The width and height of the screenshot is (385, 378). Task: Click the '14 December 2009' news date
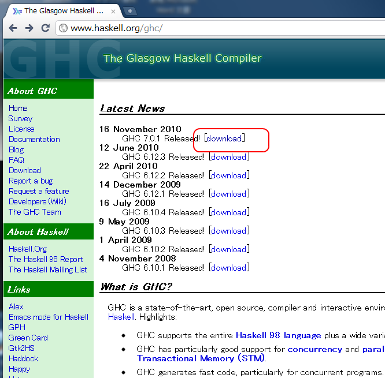click(x=140, y=185)
